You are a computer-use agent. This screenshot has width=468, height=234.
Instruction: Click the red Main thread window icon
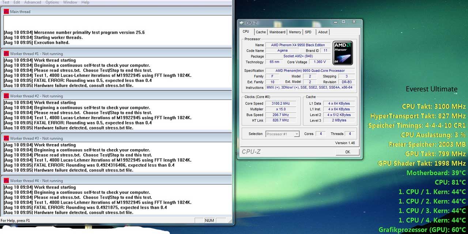click(x=6, y=11)
